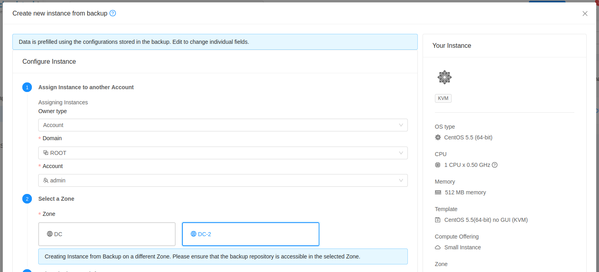
Task: Click the person icon inside the Account field
Action: pyautogui.click(x=45, y=180)
